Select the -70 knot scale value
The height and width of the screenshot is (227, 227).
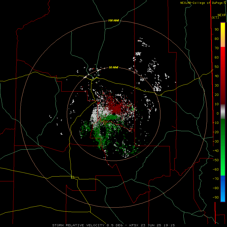click(x=216, y=179)
